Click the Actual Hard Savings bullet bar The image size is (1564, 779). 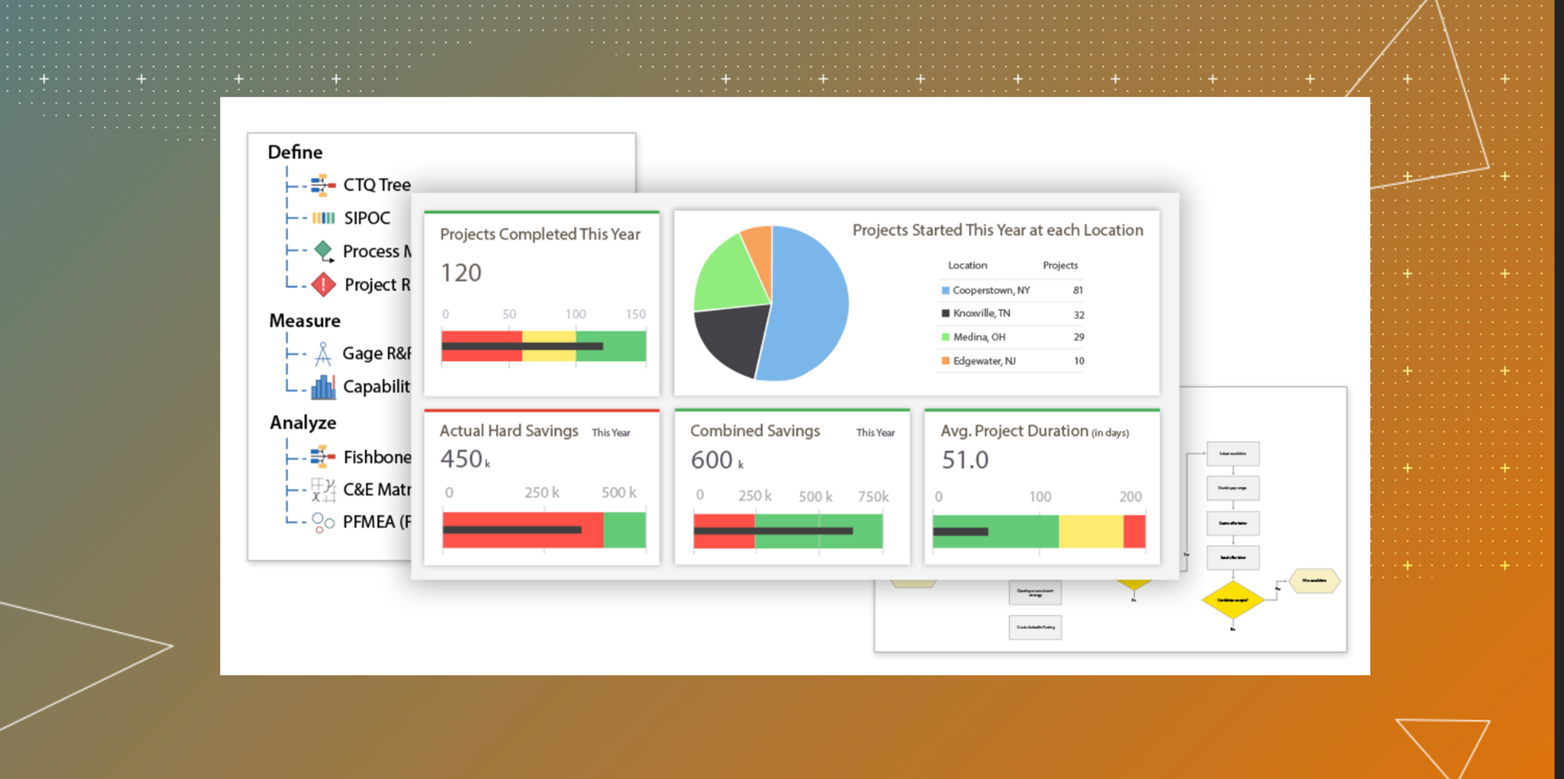tap(544, 530)
